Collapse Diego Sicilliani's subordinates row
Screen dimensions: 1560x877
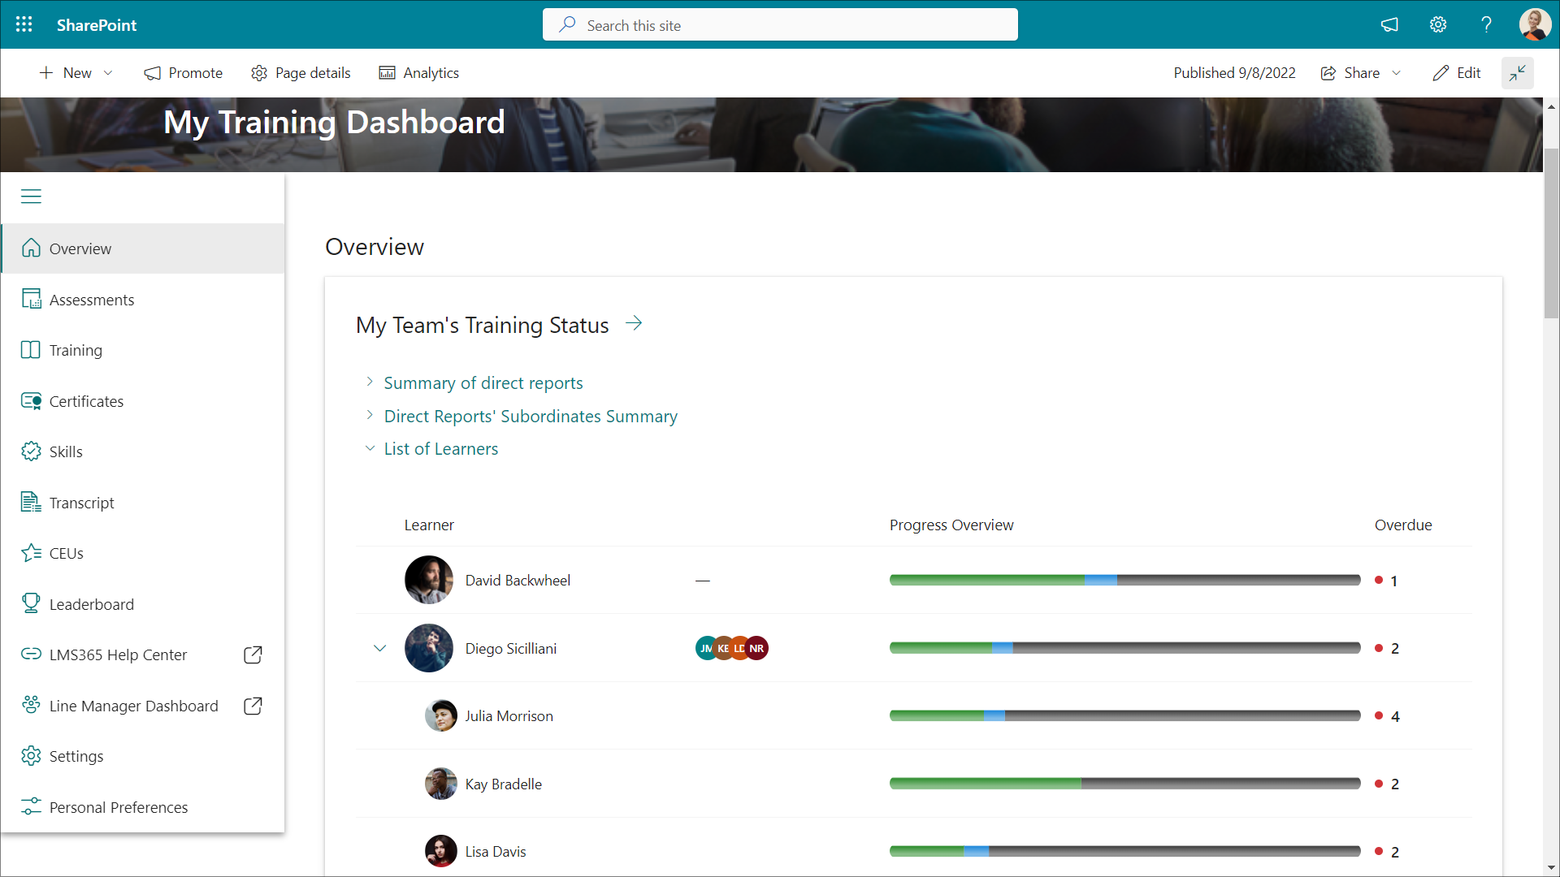379,648
